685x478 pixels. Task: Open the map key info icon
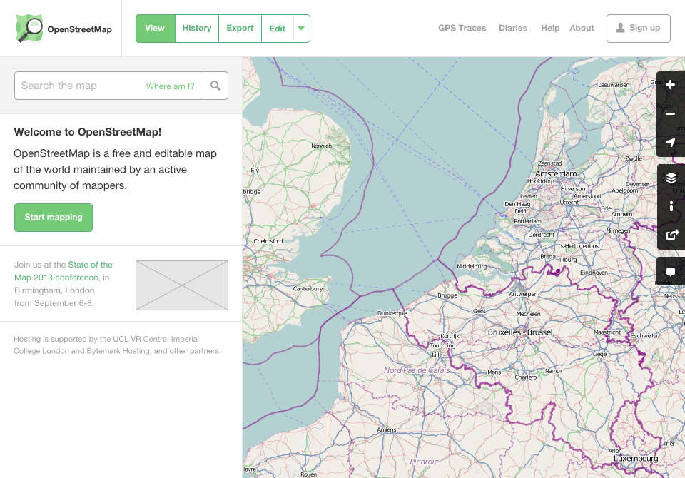click(x=671, y=206)
